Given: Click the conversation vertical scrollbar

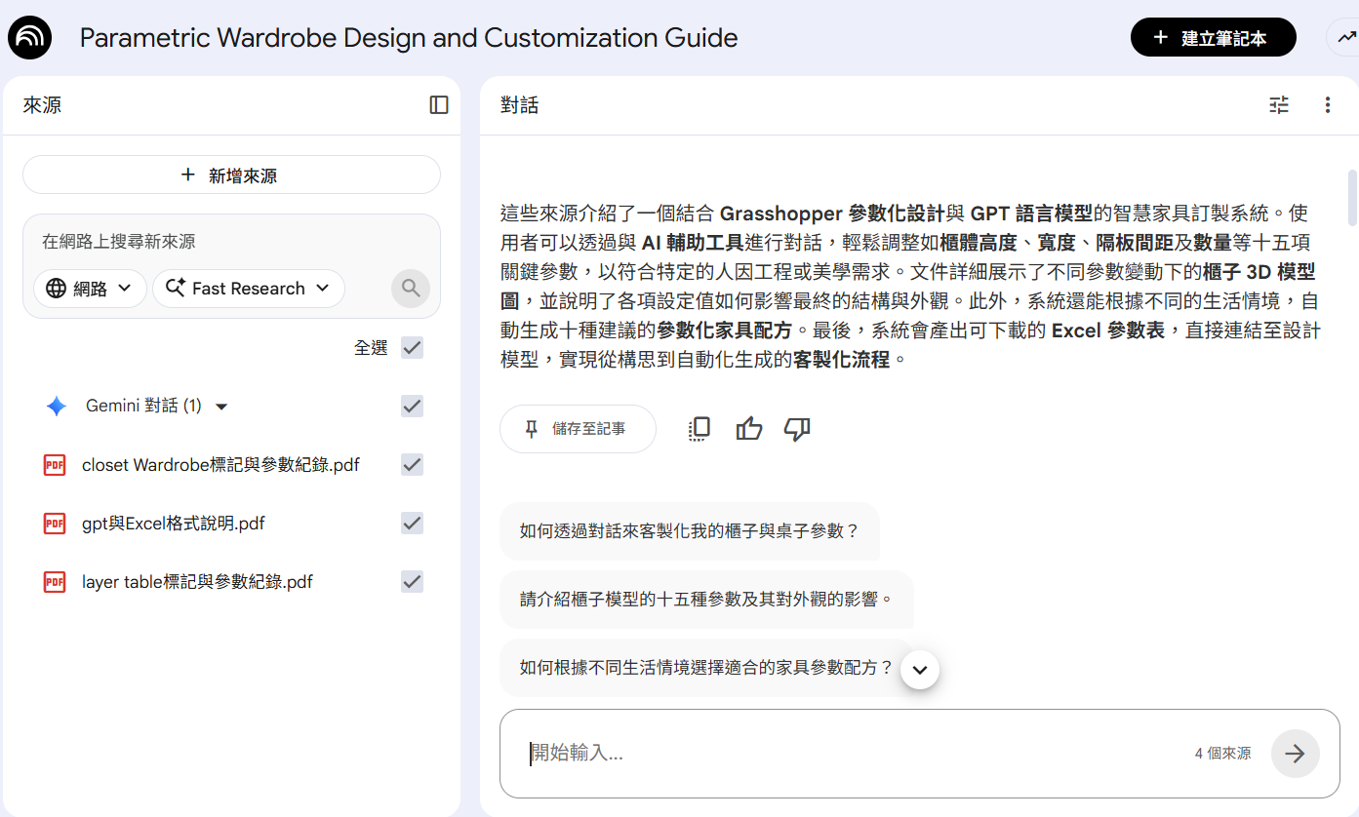Looking at the screenshot, I should pos(1352,198).
